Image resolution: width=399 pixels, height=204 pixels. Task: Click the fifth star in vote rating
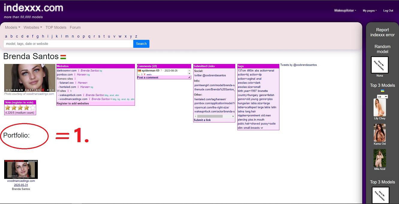33,108
